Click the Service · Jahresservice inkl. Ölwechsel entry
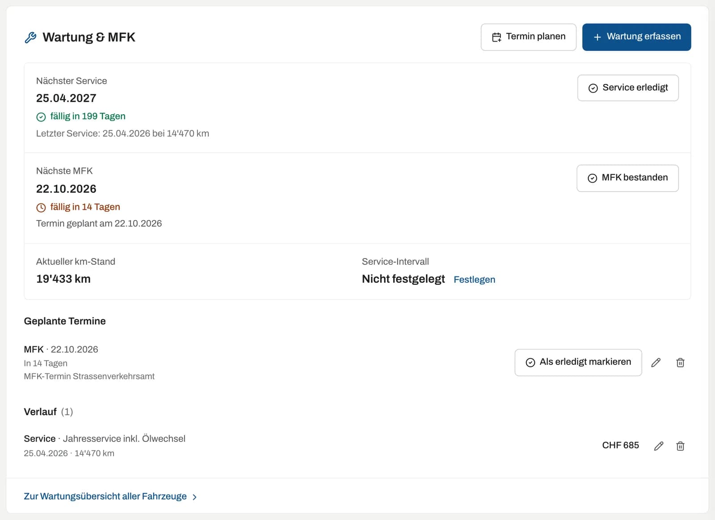Viewport: 715px width, 520px height. click(105, 439)
